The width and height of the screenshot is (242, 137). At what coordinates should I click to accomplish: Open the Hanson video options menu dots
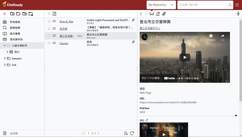click(x=182, y=128)
